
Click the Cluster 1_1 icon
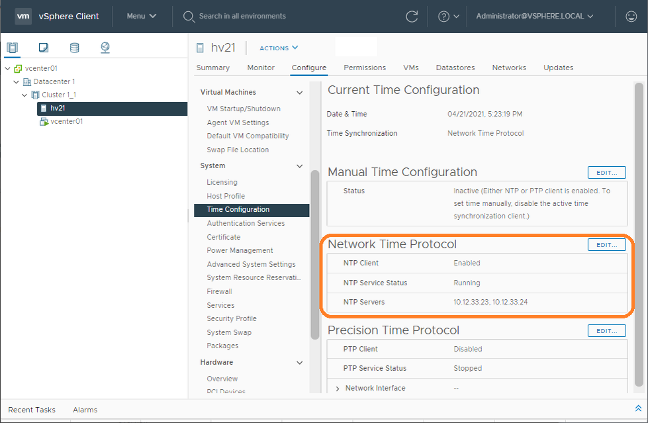point(36,95)
